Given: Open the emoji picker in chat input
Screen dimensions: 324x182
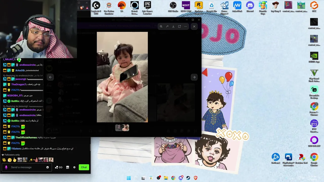Looking at the screenshot, I should [48, 167].
